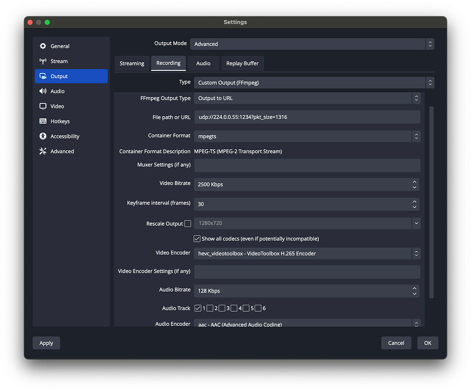Image resolution: width=471 pixels, height=391 pixels.
Task: Enable Audio Track 3
Action: pyautogui.click(x=222, y=308)
